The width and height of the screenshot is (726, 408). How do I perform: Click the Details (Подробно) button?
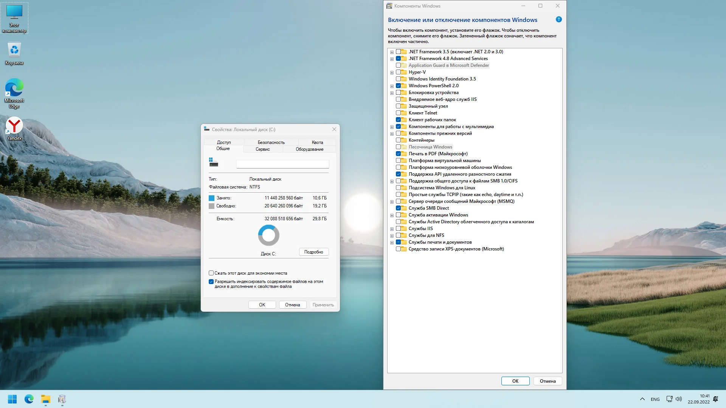coord(313,252)
